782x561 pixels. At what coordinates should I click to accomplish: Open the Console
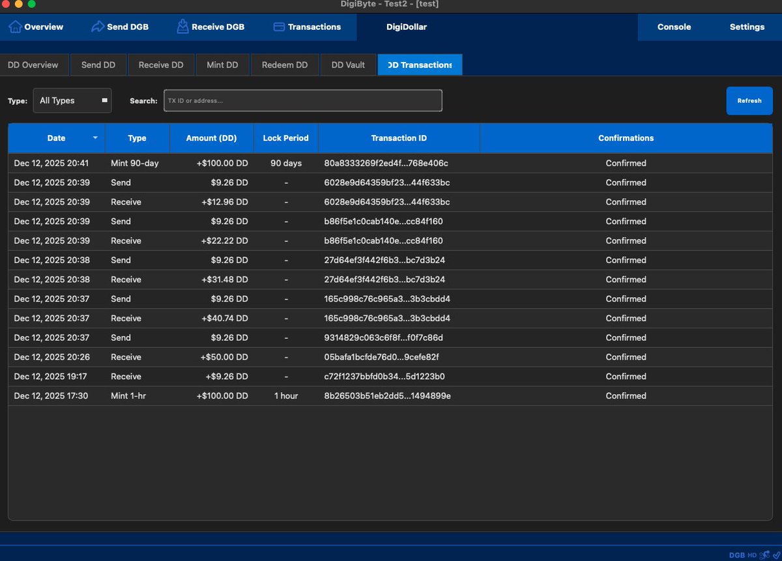click(x=674, y=27)
